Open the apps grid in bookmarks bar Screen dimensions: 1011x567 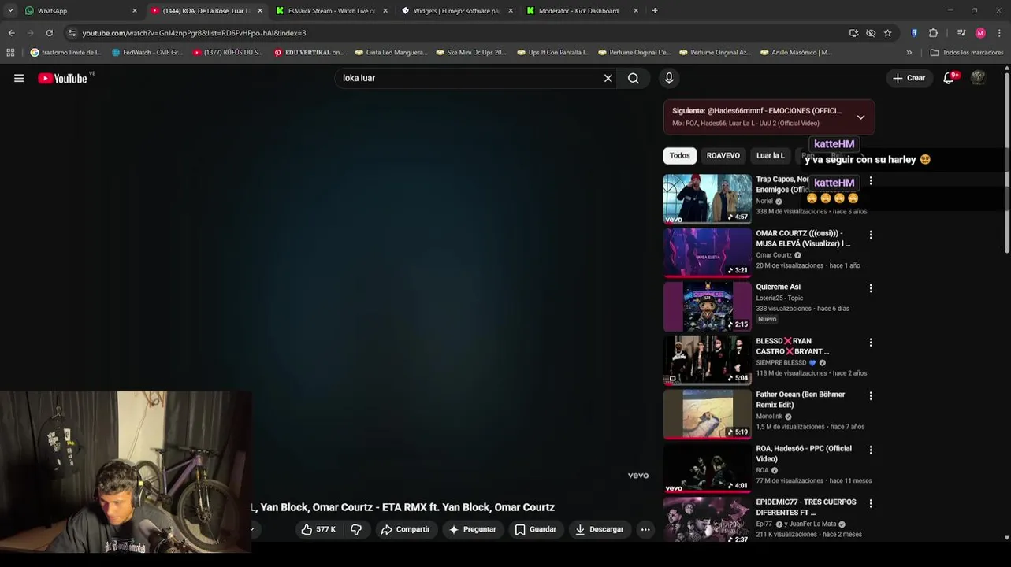pyautogui.click(x=10, y=53)
